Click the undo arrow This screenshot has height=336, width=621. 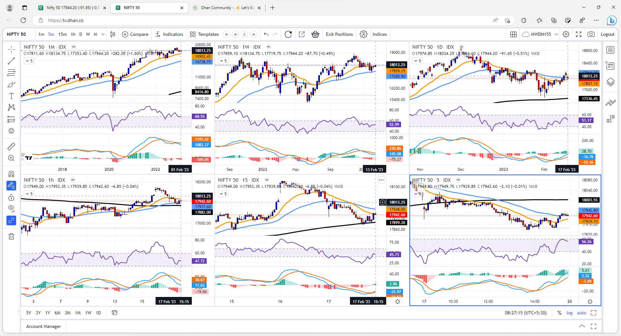pos(266,34)
